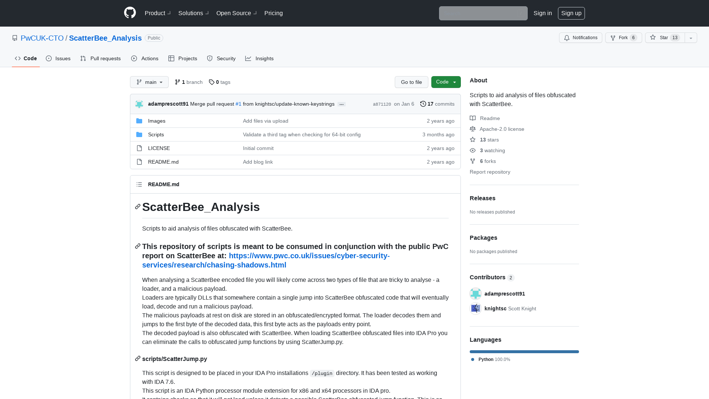This screenshot has height=399, width=709.
Task: Click the branch icon next to 1 branch
Action: click(x=178, y=82)
